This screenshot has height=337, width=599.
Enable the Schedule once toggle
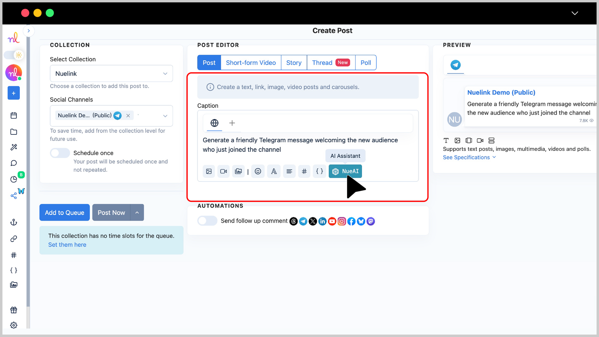coord(60,153)
